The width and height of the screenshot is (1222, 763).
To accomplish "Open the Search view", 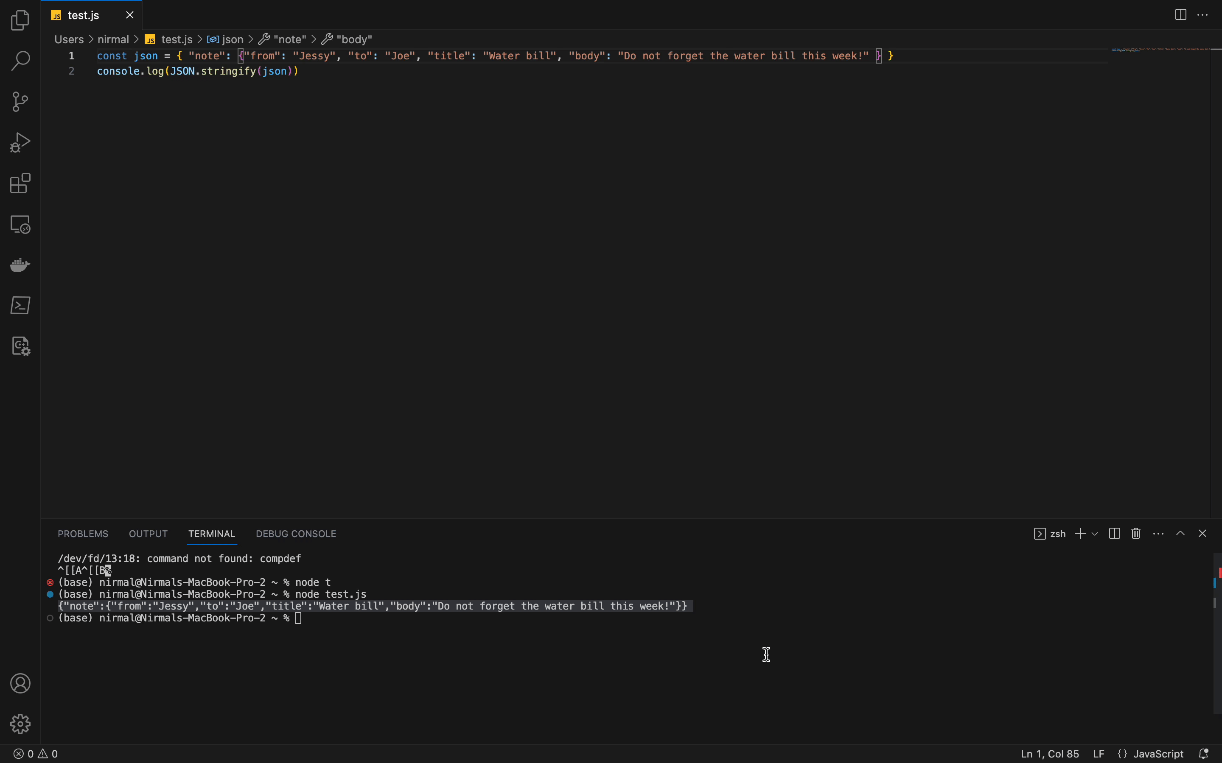I will 20,61.
